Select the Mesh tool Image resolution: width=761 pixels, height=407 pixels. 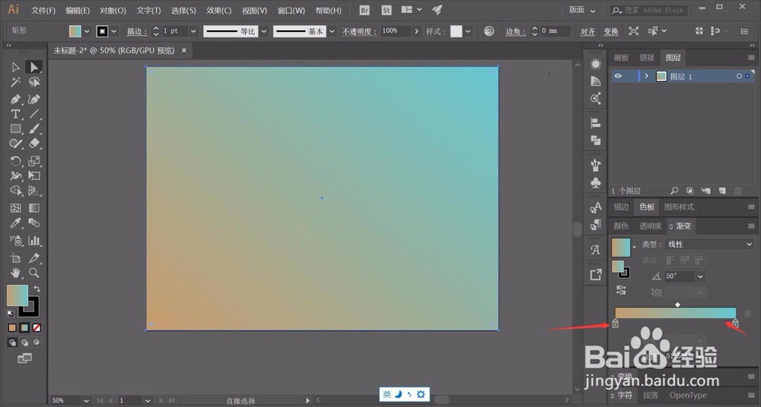(x=15, y=208)
